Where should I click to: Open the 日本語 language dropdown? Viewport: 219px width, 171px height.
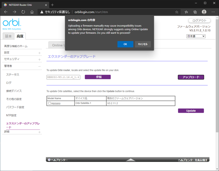196,36
